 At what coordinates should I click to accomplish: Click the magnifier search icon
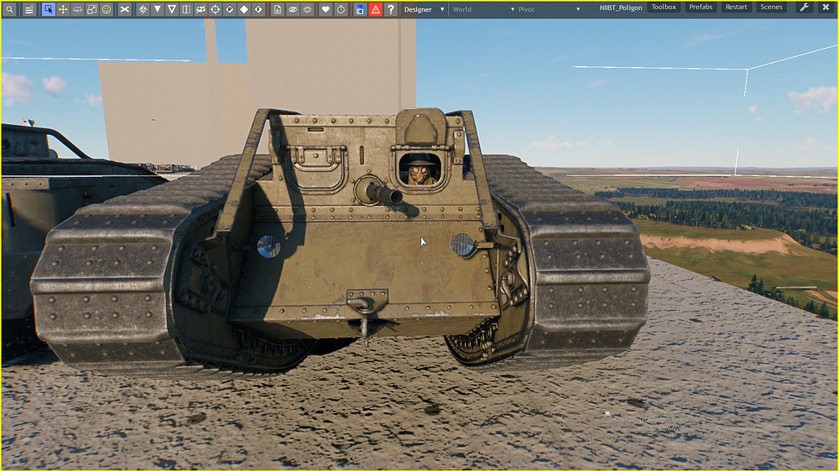(8, 9)
